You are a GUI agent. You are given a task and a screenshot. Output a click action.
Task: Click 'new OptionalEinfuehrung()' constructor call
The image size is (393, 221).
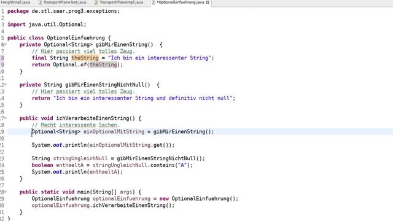[x=198, y=199]
